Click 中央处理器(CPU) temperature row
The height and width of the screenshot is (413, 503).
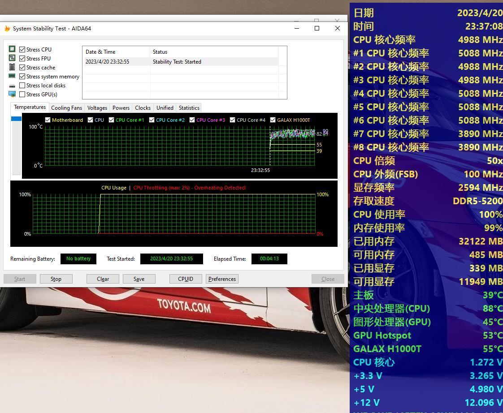click(x=428, y=309)
